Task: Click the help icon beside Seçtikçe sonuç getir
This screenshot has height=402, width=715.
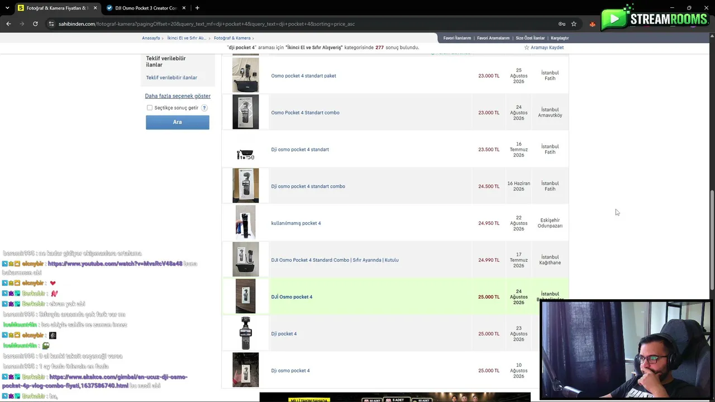Action: (204, 108)
